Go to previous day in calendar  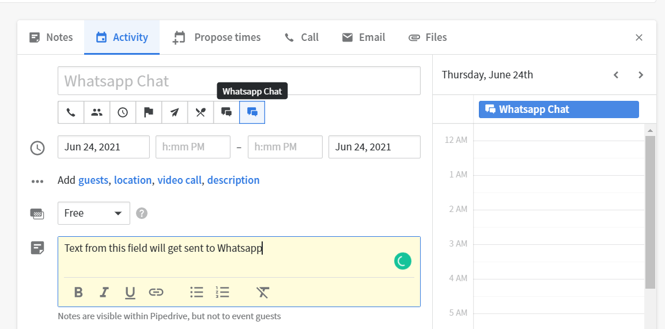pyautogui.click(x=616, y=75)
